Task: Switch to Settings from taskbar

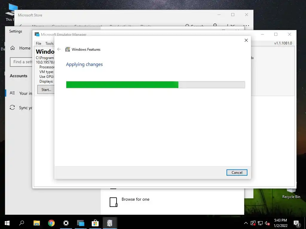Action: (x=66, y=223)
